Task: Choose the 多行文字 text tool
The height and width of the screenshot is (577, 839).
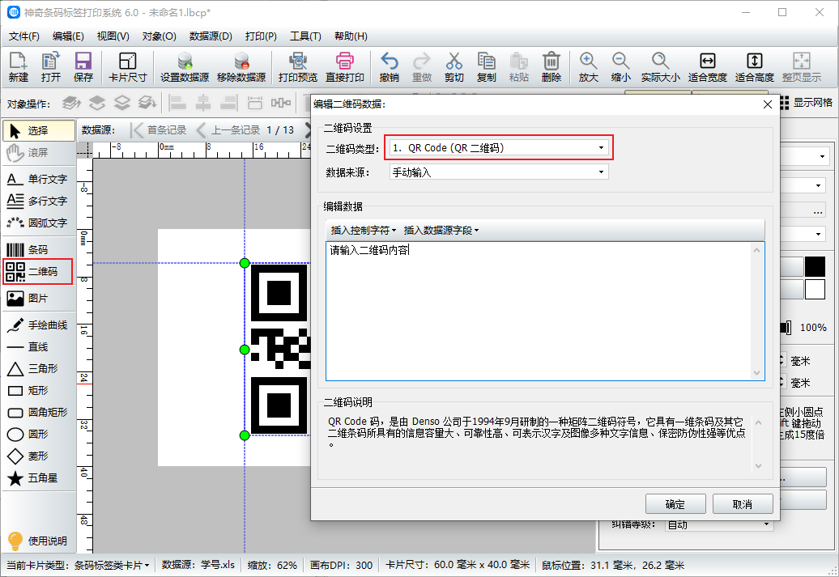Action: [x=37, y=201]
